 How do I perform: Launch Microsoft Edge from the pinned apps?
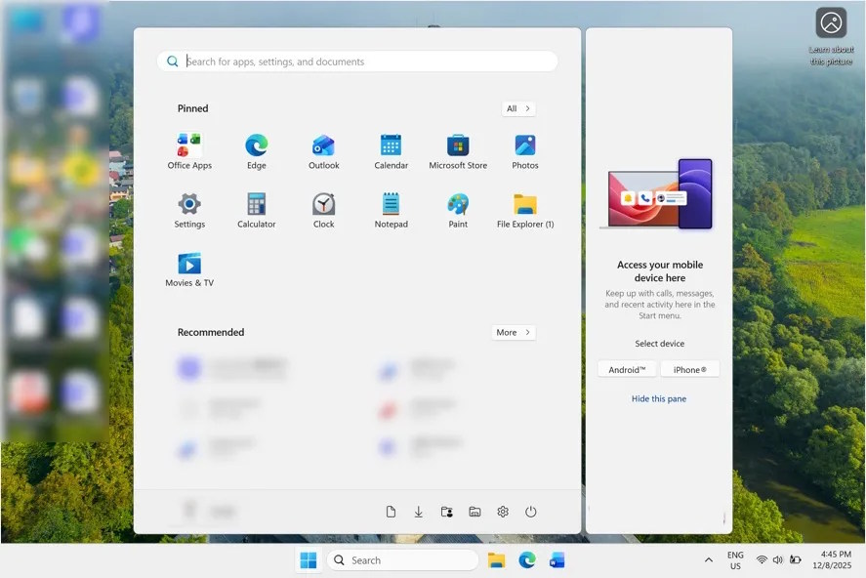pyautogui.click(x=256, y=149)
